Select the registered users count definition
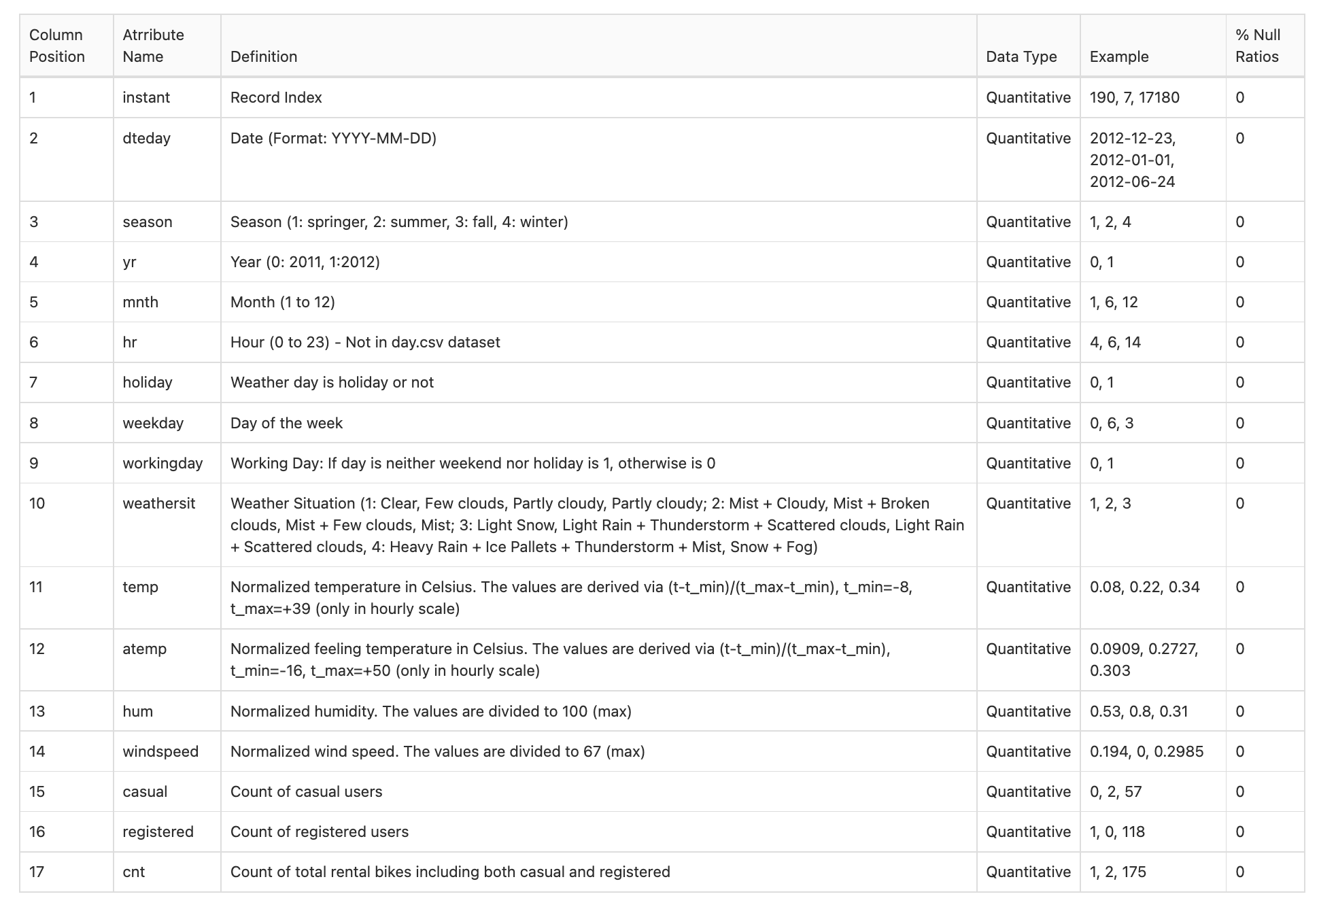 tap(320, 832)
